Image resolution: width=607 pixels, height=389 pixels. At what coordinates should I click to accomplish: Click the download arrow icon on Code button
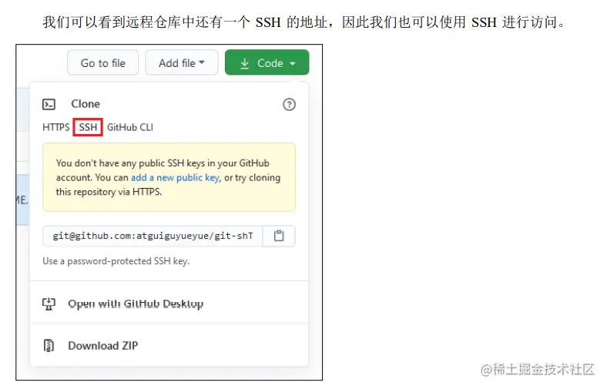click(x=245, y=63)
